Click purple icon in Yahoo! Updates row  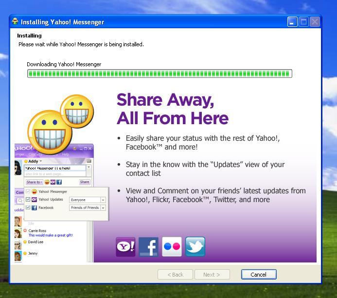point(34,200)
